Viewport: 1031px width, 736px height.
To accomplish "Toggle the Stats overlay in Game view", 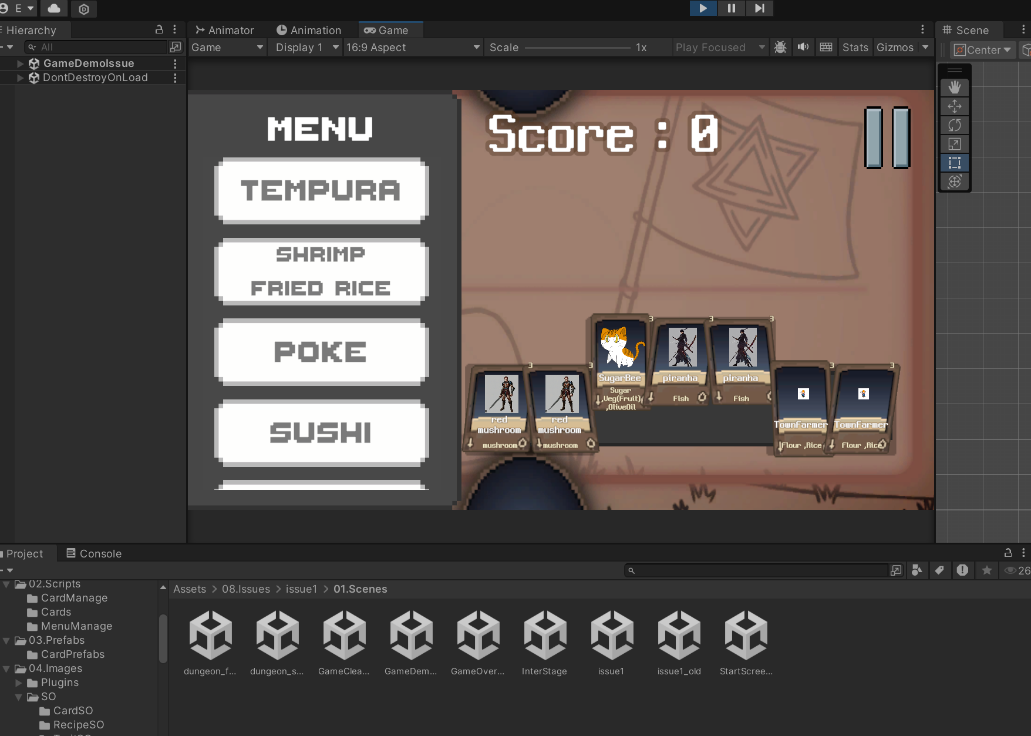I will 855,47.
